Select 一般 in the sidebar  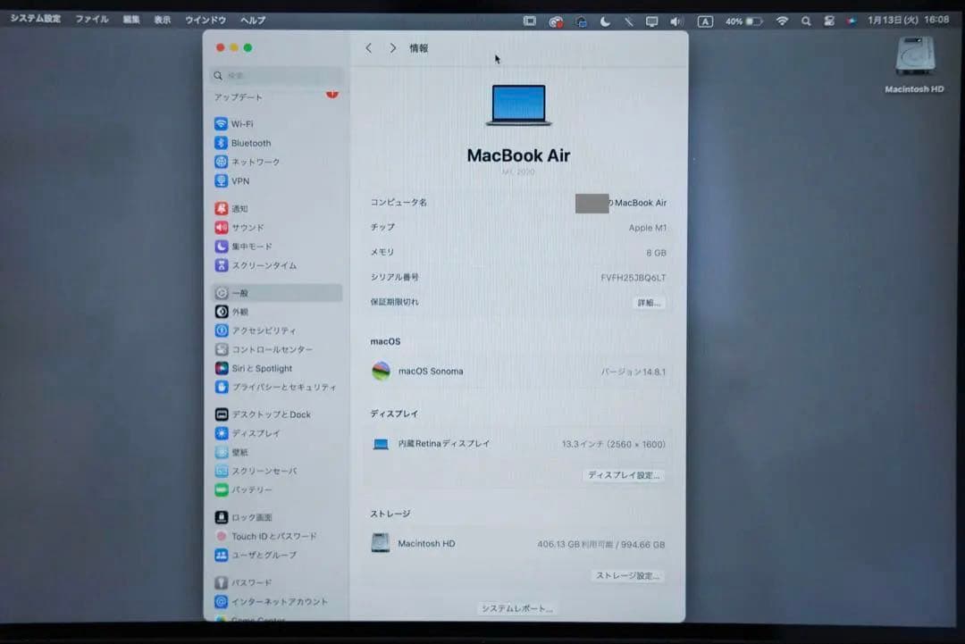(277, 293)
